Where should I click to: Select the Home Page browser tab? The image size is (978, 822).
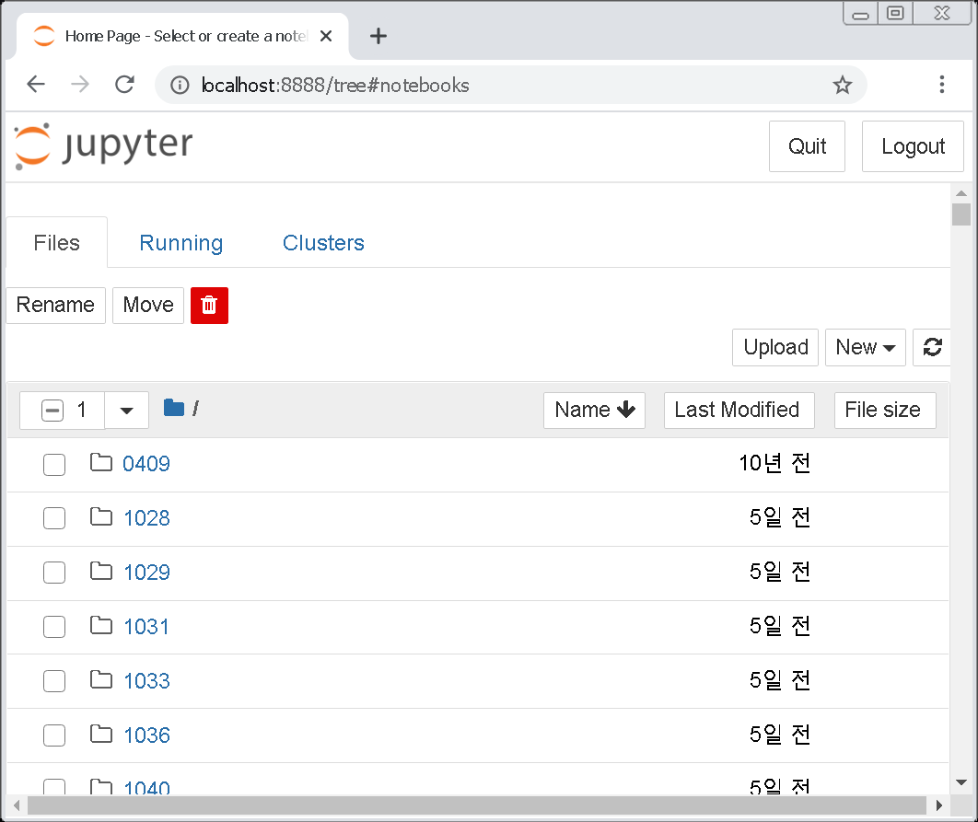pyautogui.click(x=182, y=36)
